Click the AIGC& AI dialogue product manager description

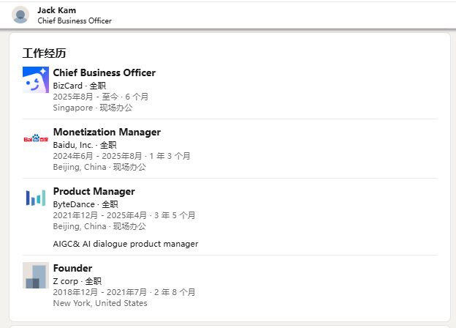tap(126, 244)
